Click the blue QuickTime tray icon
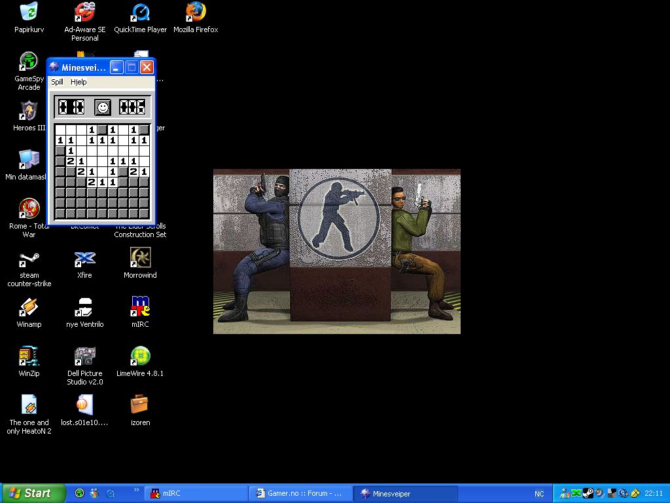 point(624,493)
